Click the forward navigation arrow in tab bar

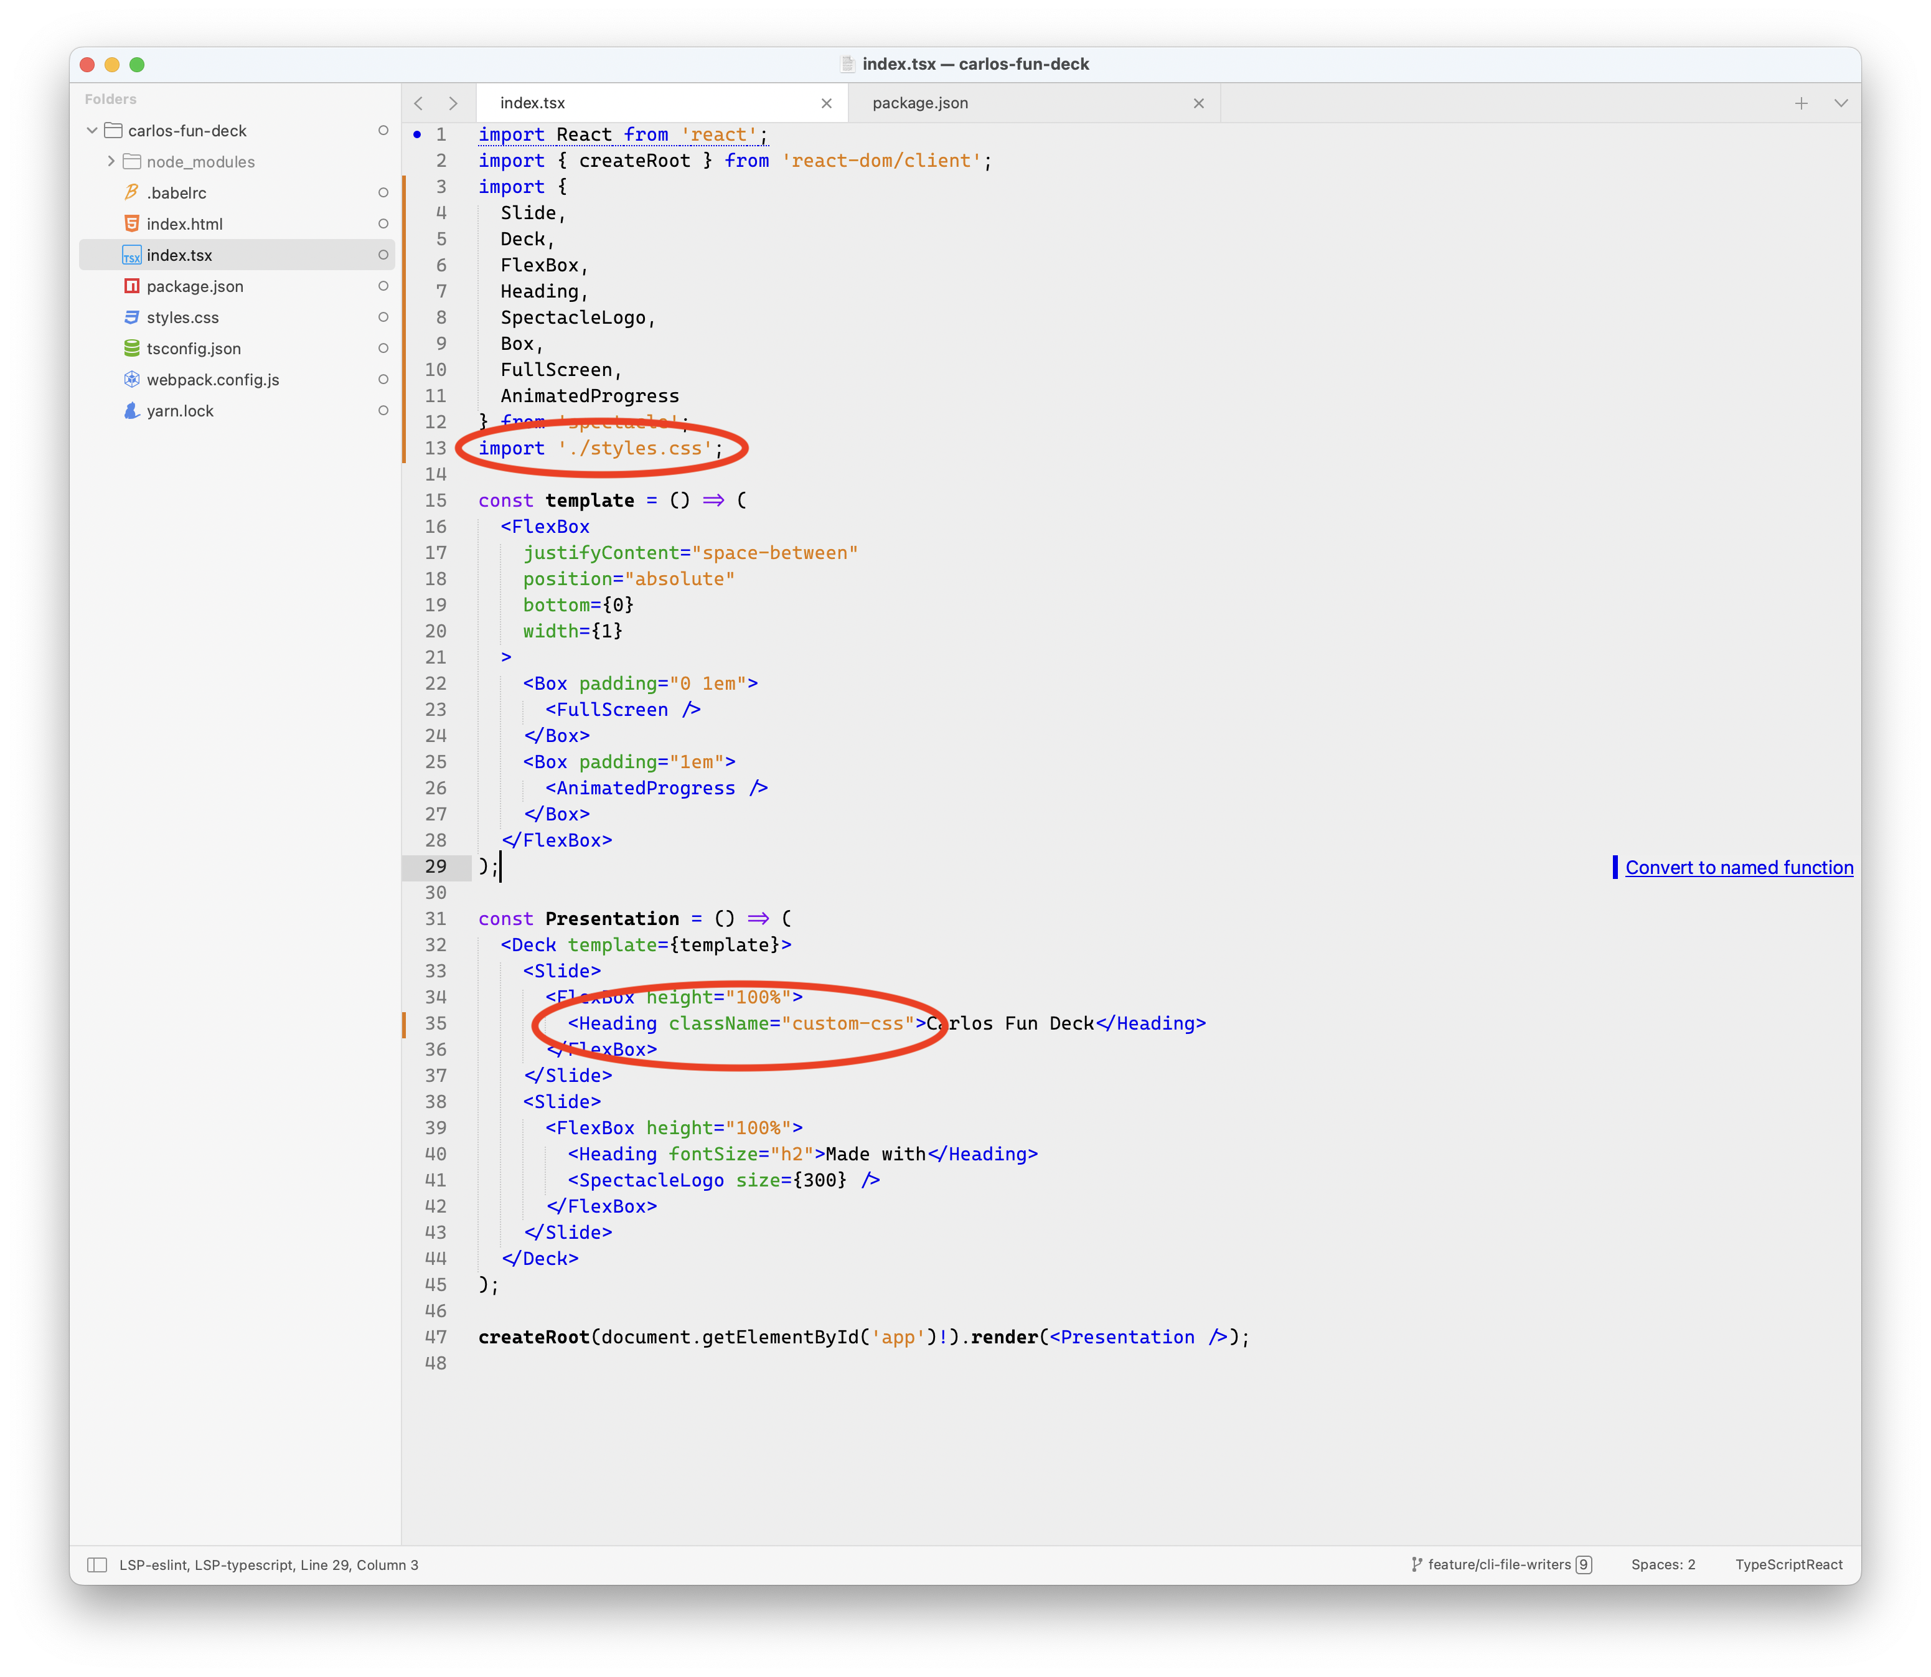point(453,103)
